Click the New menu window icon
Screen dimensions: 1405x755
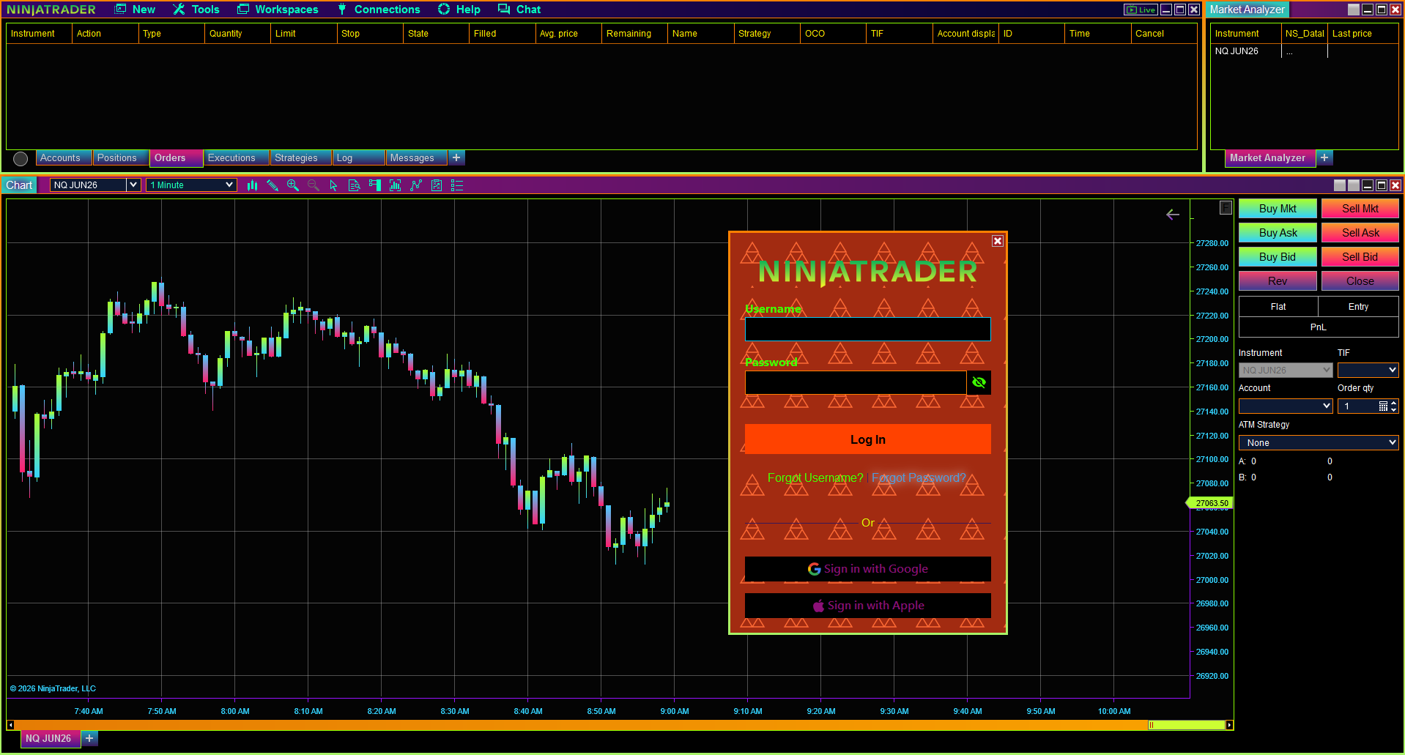pos(120,10)
